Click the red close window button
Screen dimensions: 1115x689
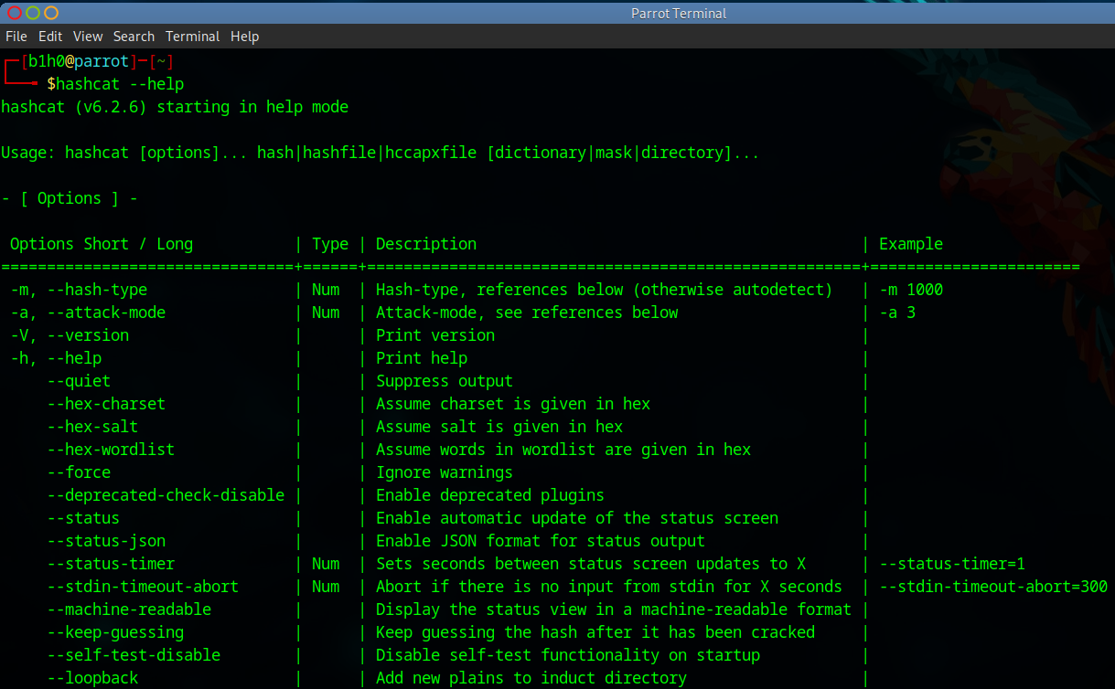click(x=14, y=13)
